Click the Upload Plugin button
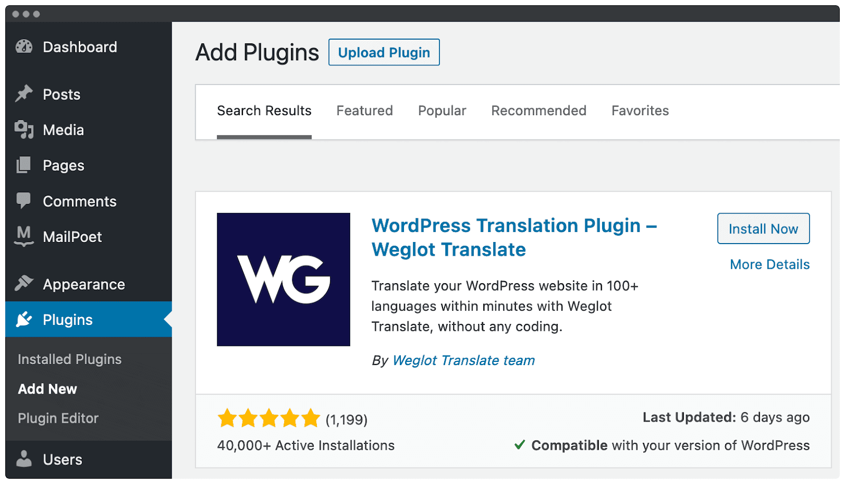 click(384, 52)
